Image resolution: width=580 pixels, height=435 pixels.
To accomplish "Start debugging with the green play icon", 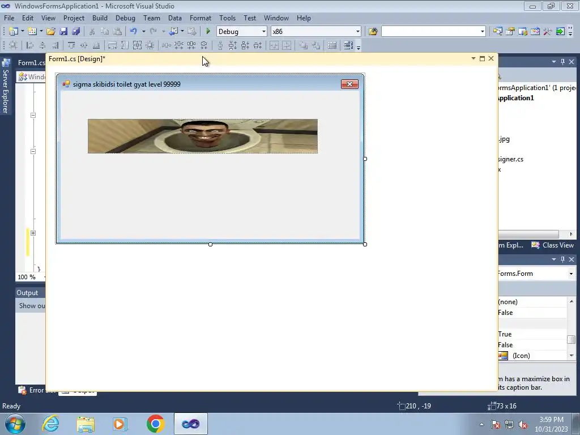I will pos(208,32).
